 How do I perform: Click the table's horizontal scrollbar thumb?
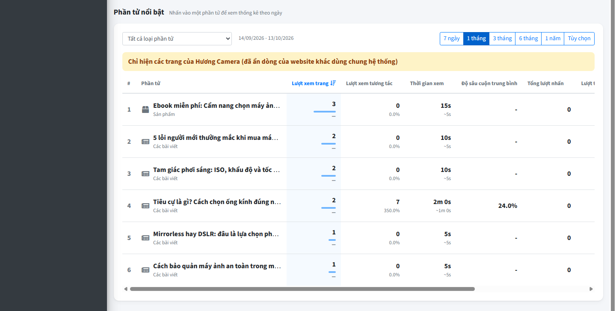click(x=302, y=289)
